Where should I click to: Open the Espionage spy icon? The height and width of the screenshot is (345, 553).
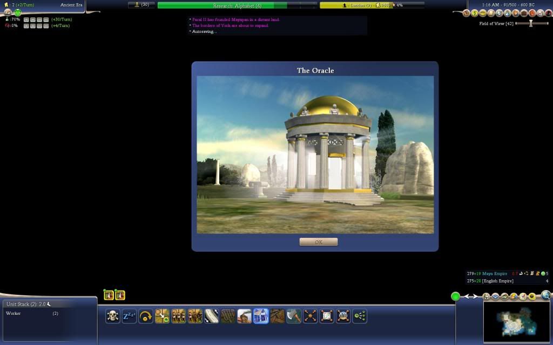(x=549, y=13)
